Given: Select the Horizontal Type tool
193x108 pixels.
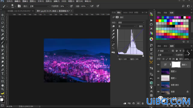Looking at the screenshot, I should point(2,74).
